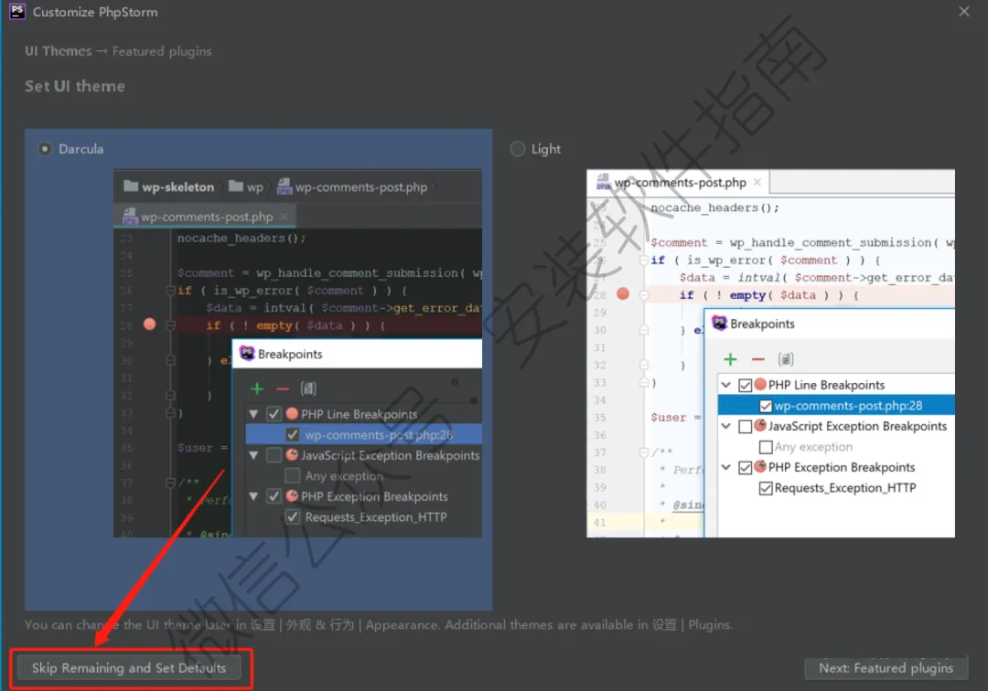Click PHP Line Breakpoints red icon in Light preview
The height and width of the screenshot is (691, 988).
pos(760,384)
